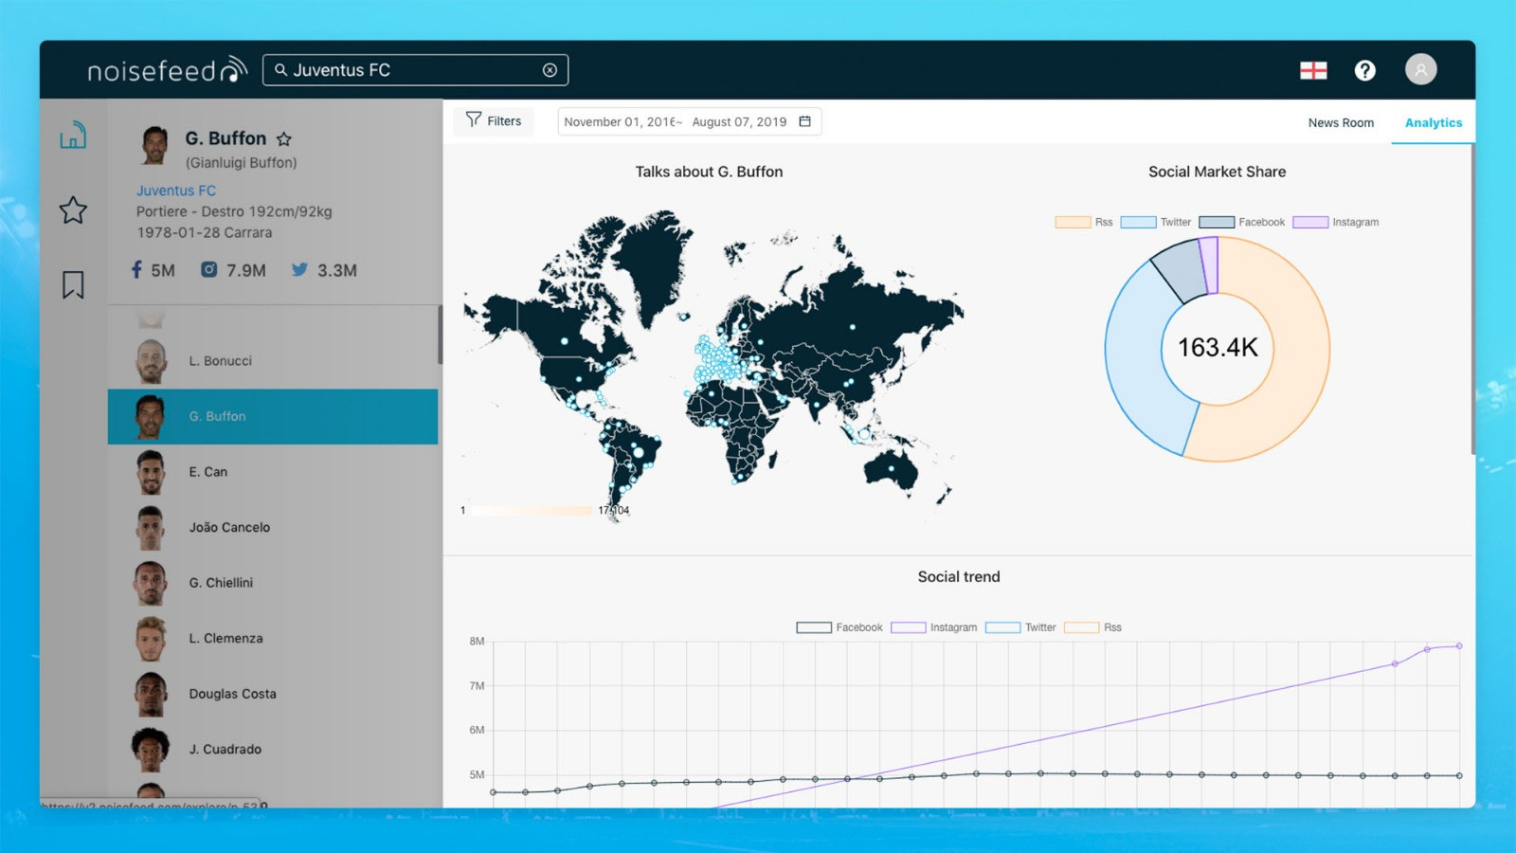Viewport: 1516px width, 853px height.
Task: Select G. Buffon in player list
Action: point(273,416)
